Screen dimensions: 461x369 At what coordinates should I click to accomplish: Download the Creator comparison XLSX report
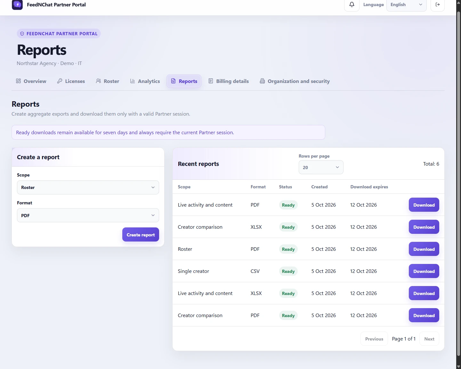(x=424, y=227)
